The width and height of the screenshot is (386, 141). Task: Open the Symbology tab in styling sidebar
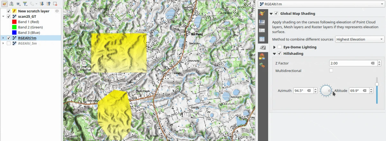point(262,13)
